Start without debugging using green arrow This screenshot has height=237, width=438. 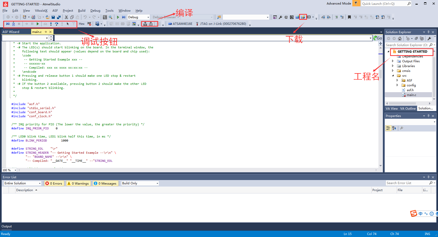pyautogui.click(x=118, y=17)
